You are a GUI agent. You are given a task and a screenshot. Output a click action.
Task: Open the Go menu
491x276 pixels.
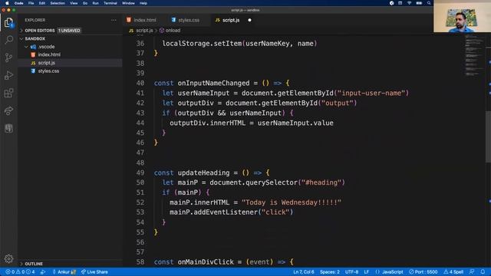coord(85,3)
